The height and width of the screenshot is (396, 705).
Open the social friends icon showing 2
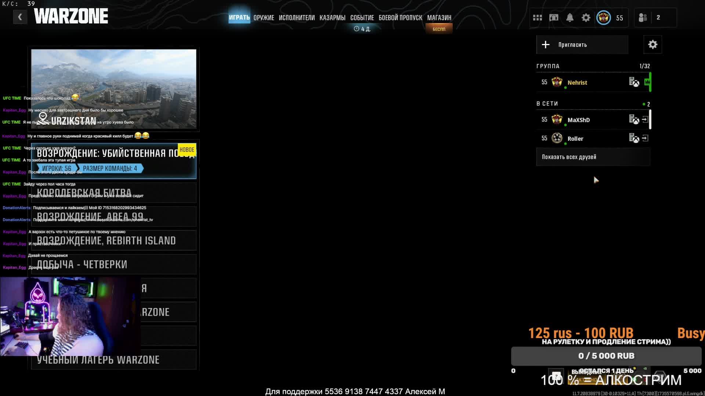tap(643, 18)
